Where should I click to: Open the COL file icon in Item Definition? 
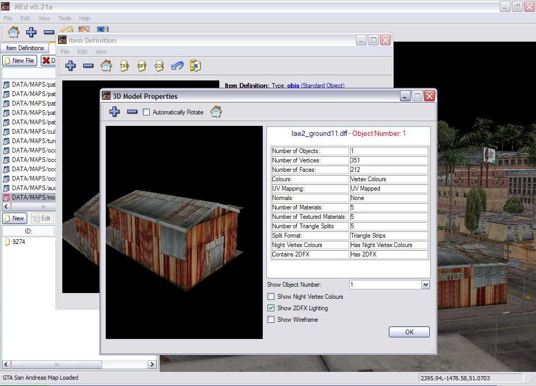pos(159,66)
